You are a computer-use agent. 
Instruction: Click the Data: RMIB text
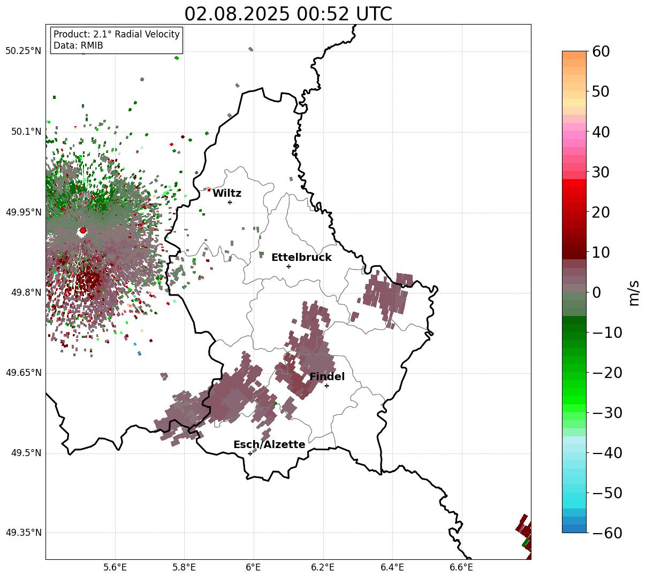pyautogui.click(x=78, y=46)
